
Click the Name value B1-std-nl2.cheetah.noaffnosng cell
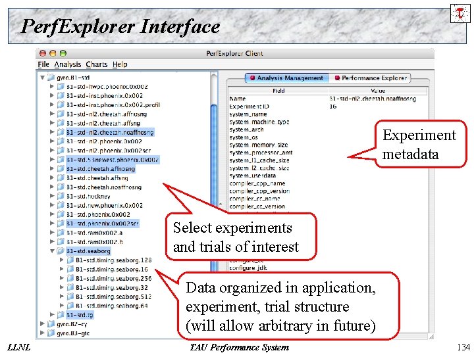373,99
